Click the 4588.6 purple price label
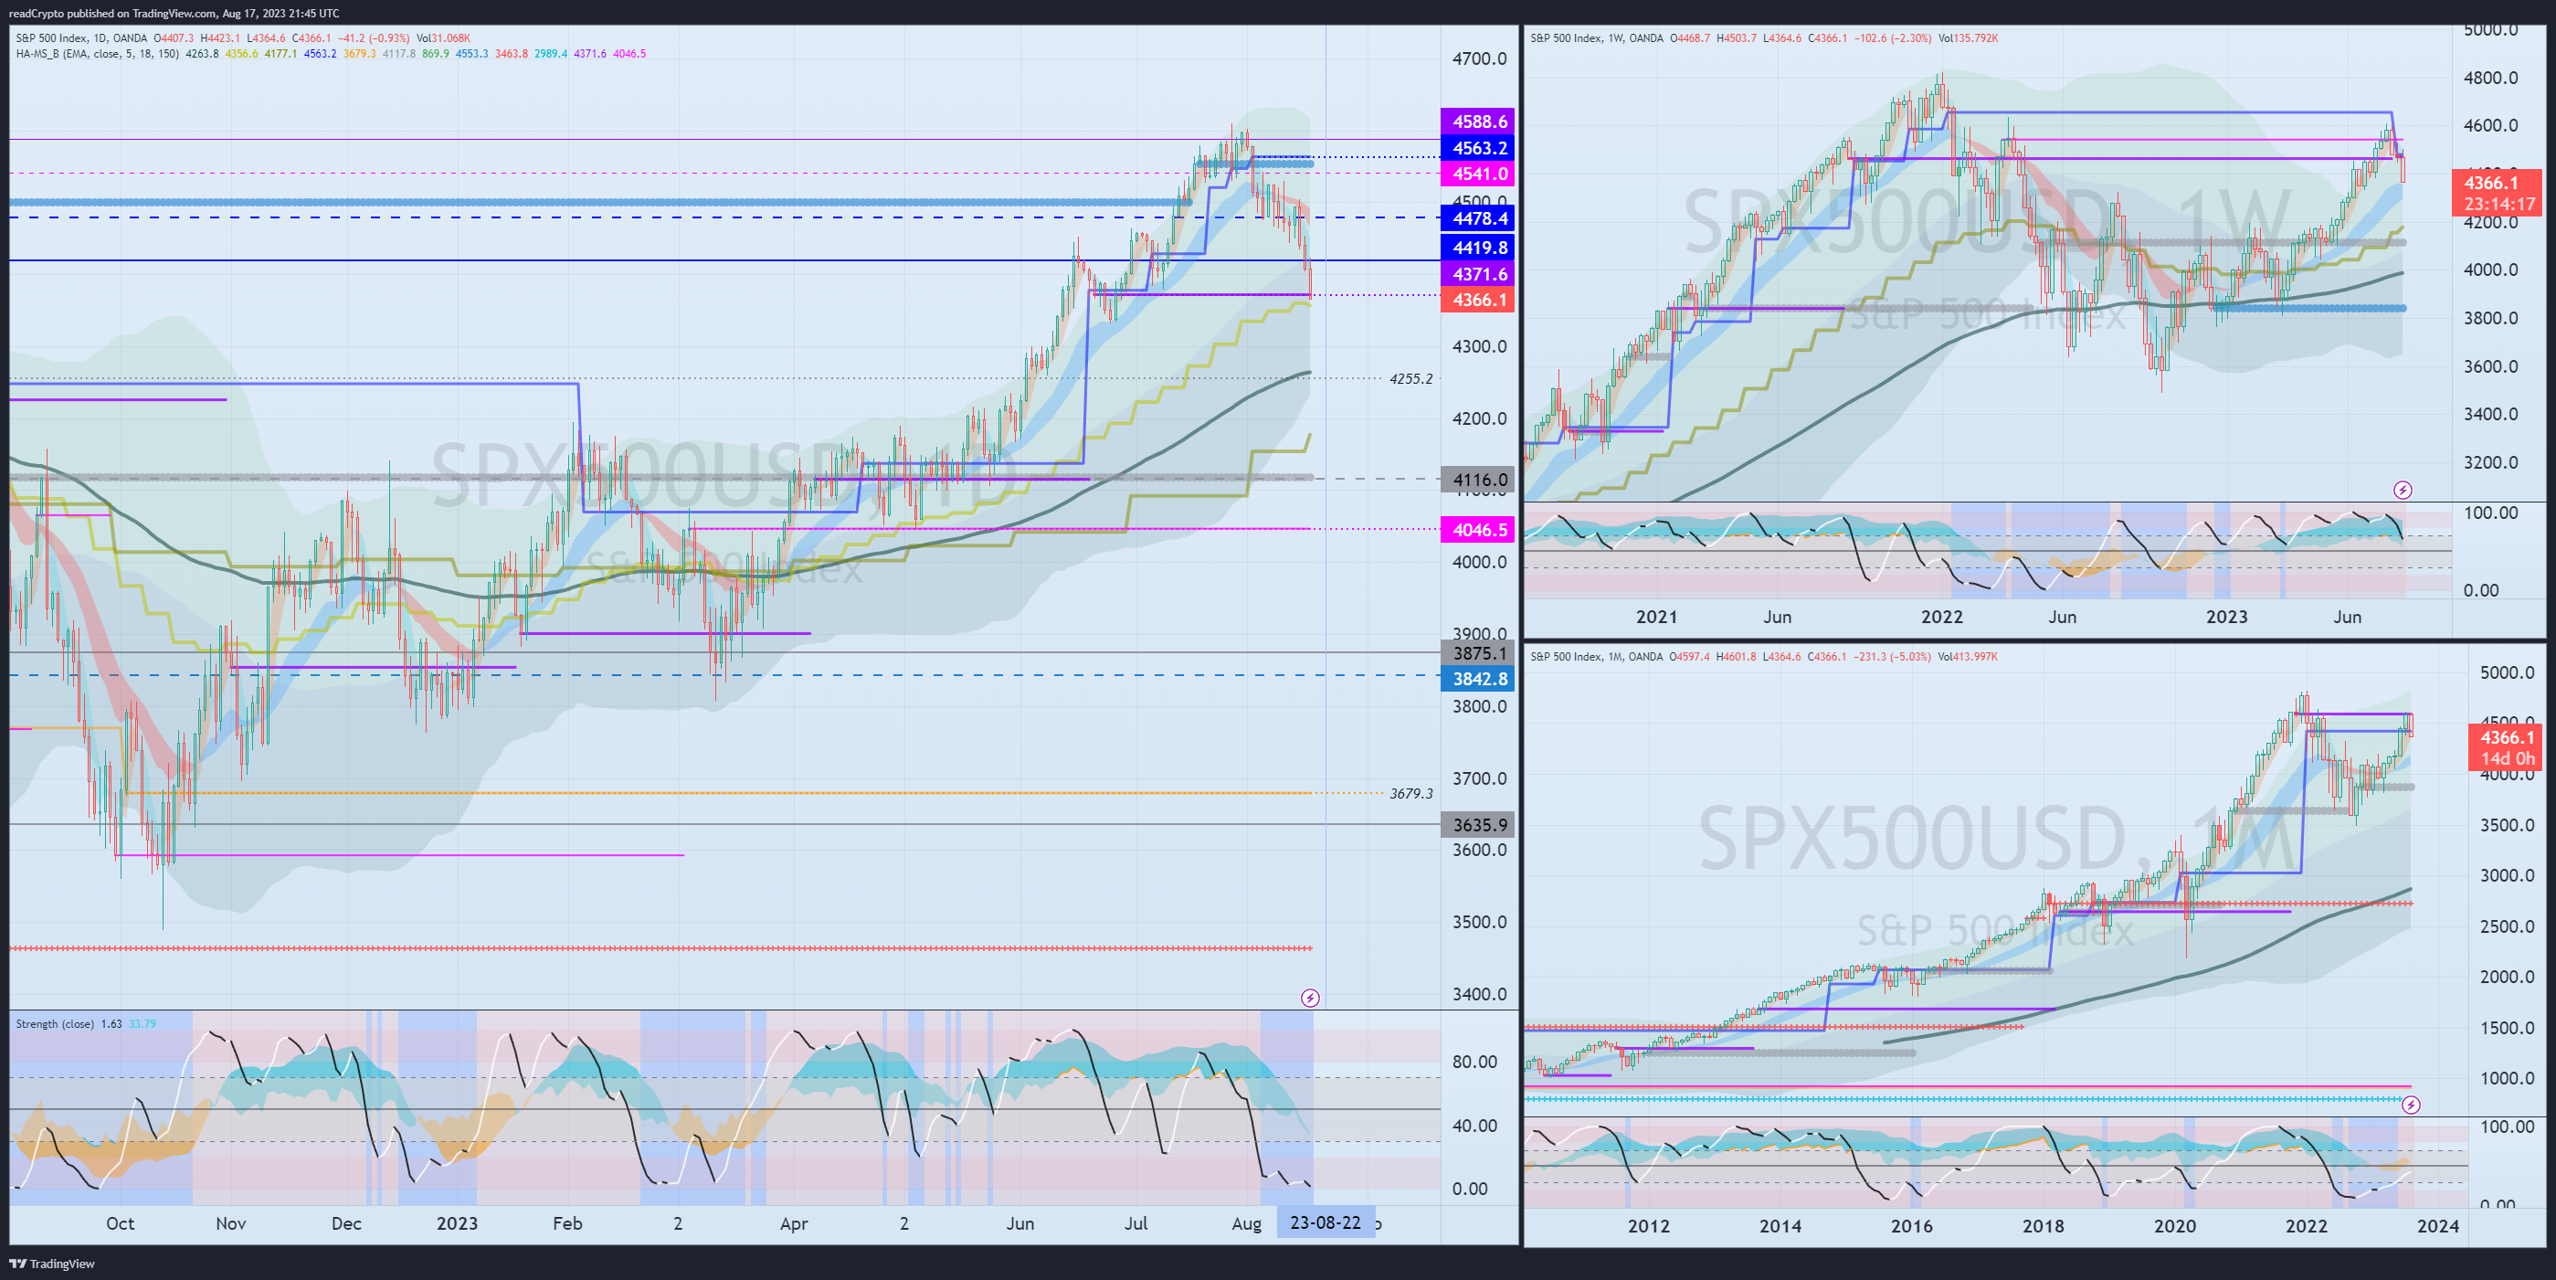The height and width of the screenshot is (1280, 2556). [1477, 121]
